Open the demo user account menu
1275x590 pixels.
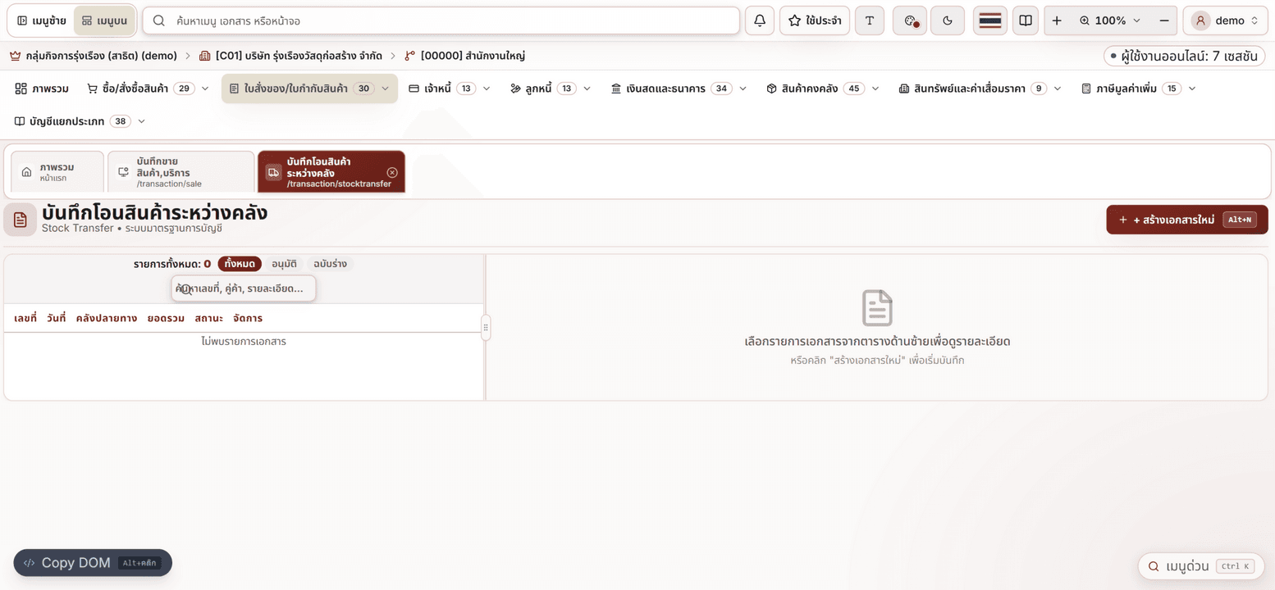(x=1226, y=20)
